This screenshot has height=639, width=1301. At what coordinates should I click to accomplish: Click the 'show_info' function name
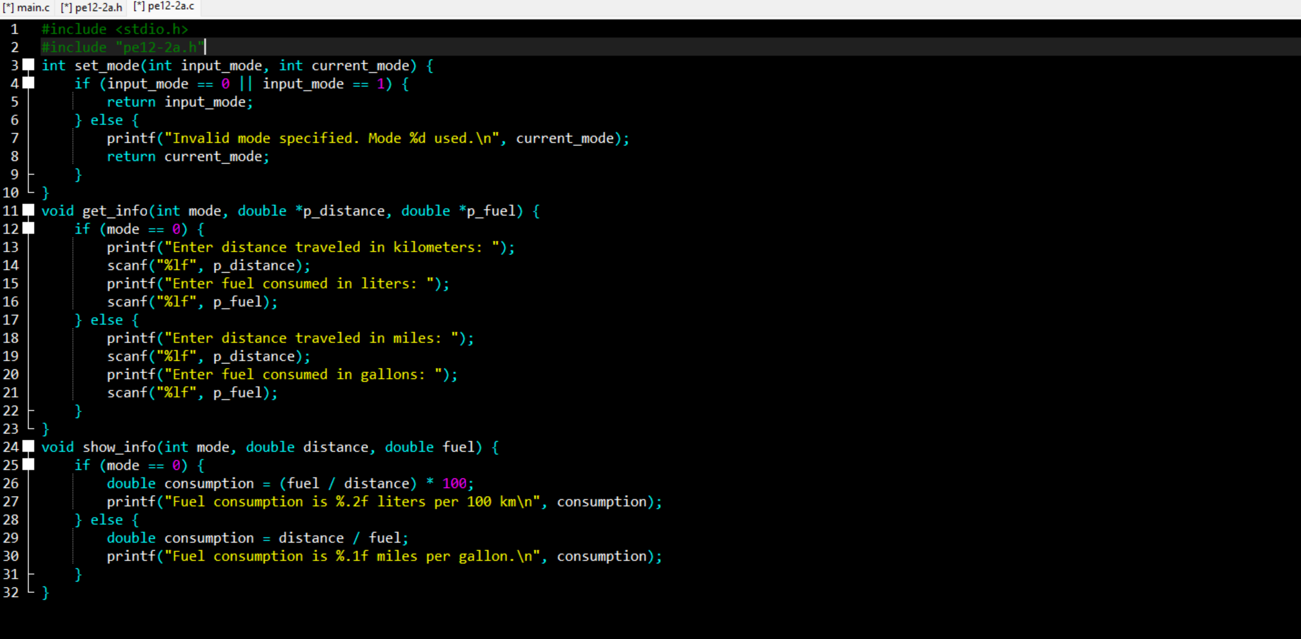(x=119, y=447)
